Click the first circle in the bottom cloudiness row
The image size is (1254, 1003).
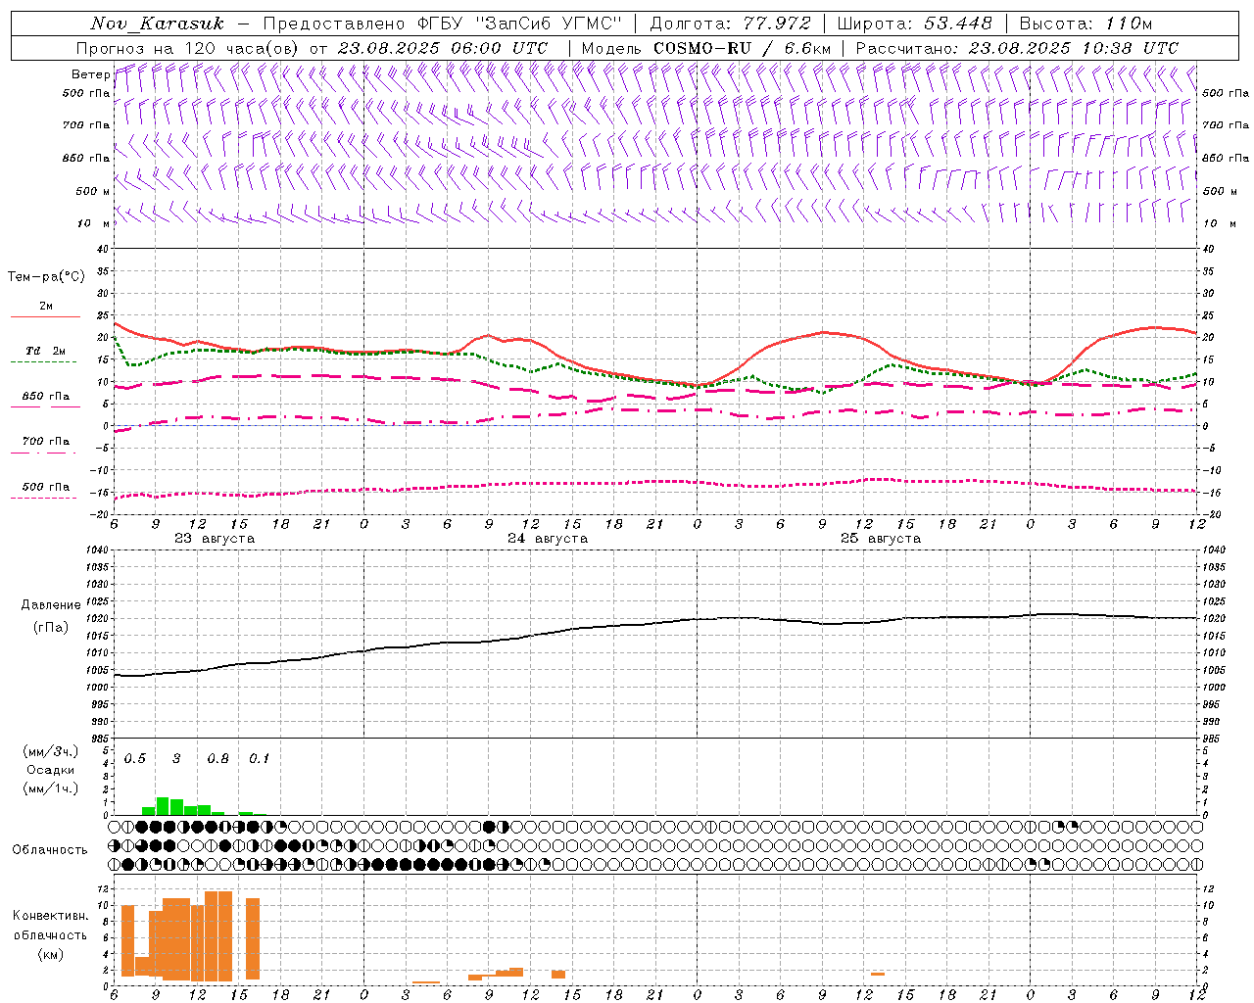tap(115, 865)
